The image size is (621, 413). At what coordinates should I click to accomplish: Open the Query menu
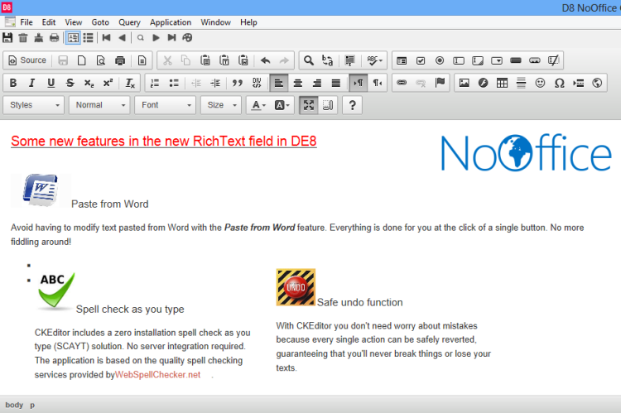(x=129, y=22)
